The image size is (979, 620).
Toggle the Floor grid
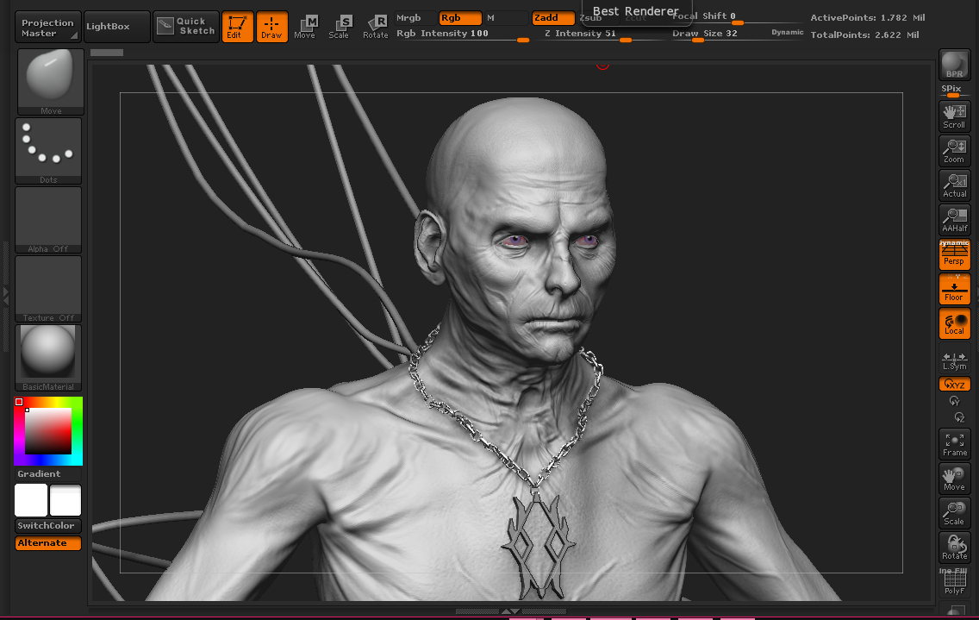click(955, 290)
